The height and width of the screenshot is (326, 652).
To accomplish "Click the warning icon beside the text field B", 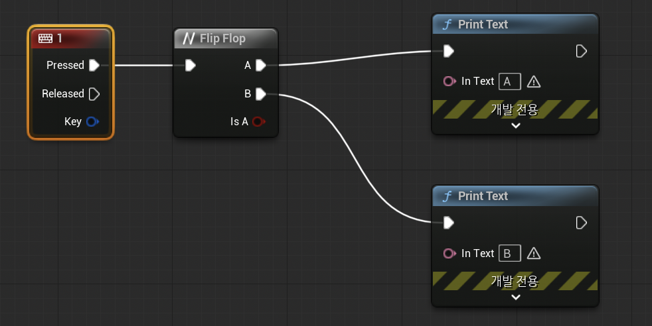I will pos(534,253).
